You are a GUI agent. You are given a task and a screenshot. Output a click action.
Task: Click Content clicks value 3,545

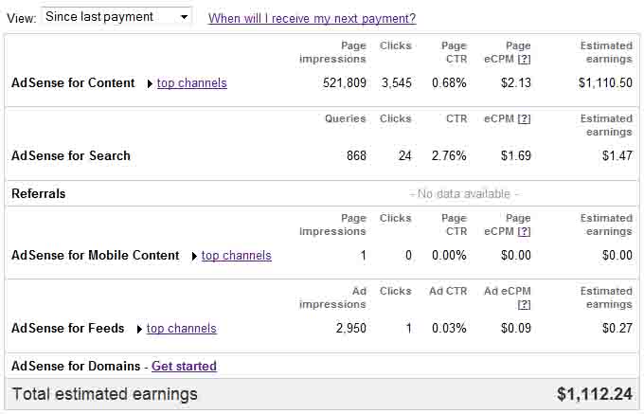(396, 83)
